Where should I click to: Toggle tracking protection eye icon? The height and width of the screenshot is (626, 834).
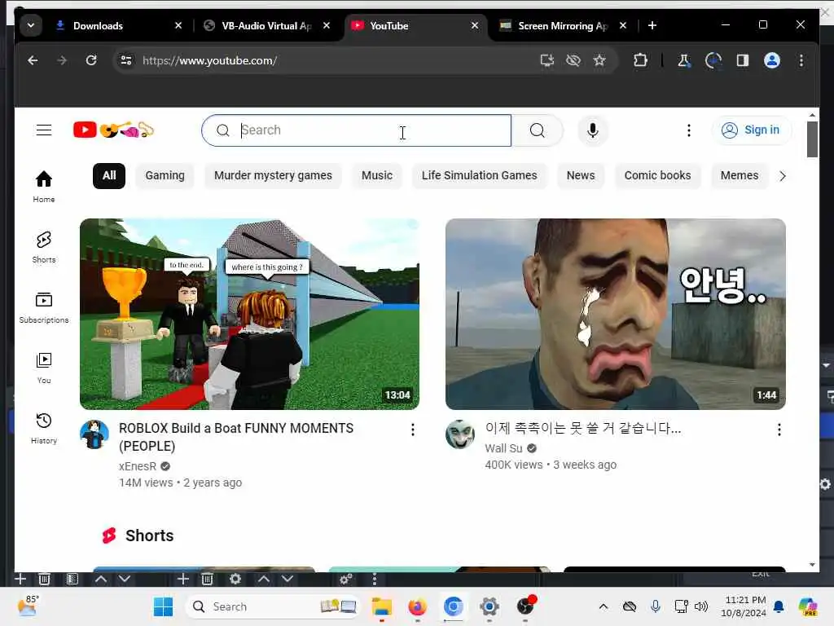click(573, 60)
